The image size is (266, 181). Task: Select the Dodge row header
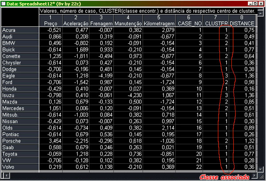[20, 69]
